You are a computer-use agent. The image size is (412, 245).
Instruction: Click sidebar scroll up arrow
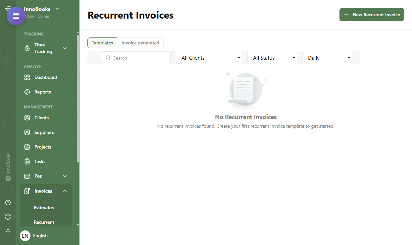click(78, 32)
